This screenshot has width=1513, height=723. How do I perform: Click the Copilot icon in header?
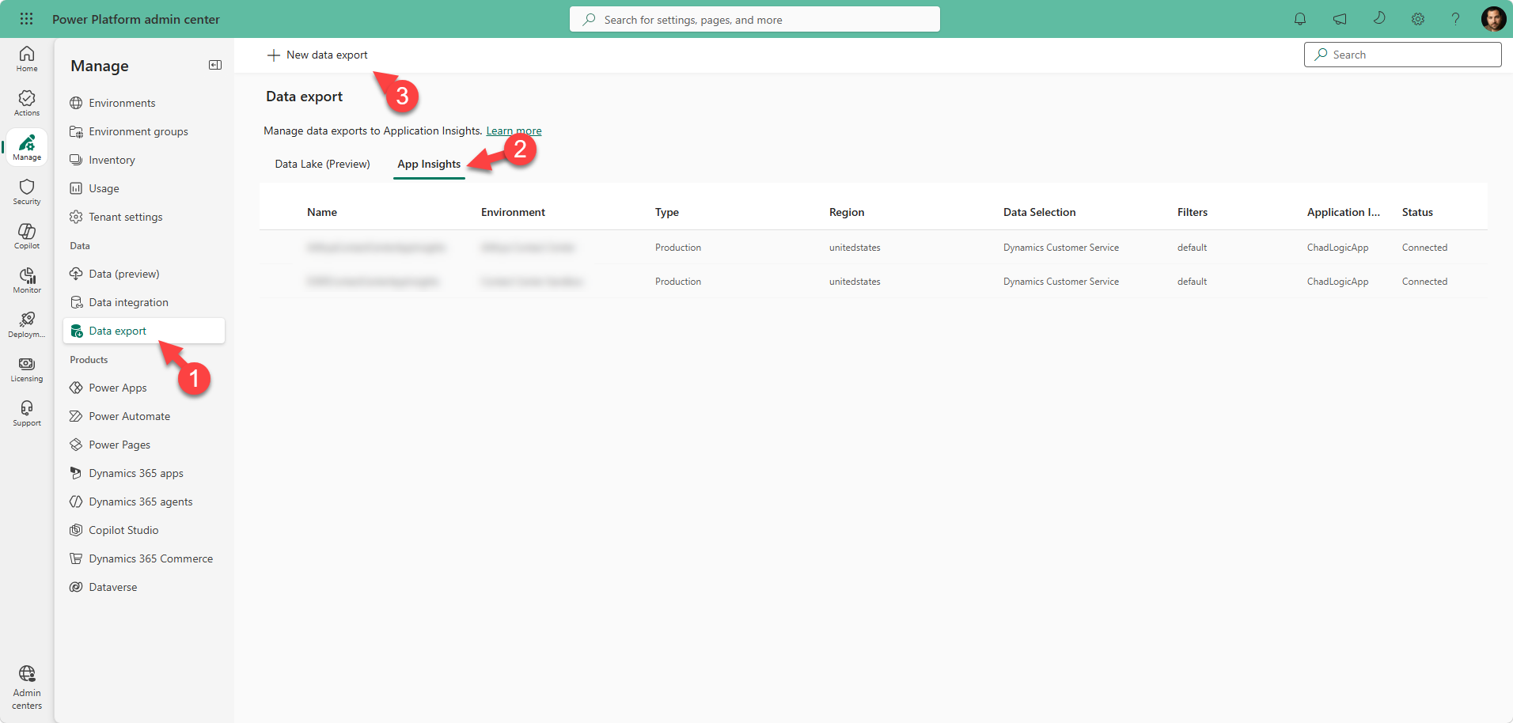(x=1378, y=18)
